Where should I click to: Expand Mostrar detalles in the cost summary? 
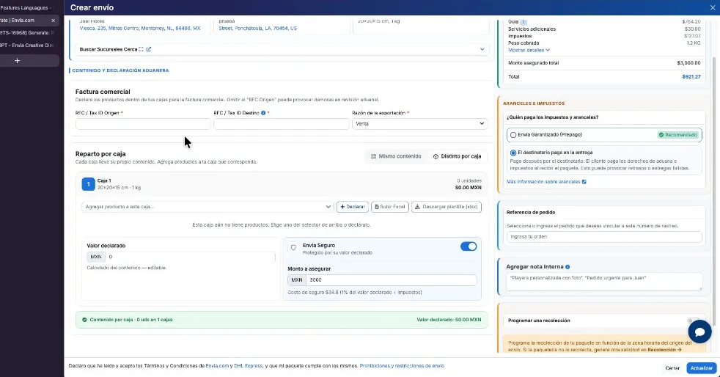(529, 50)
